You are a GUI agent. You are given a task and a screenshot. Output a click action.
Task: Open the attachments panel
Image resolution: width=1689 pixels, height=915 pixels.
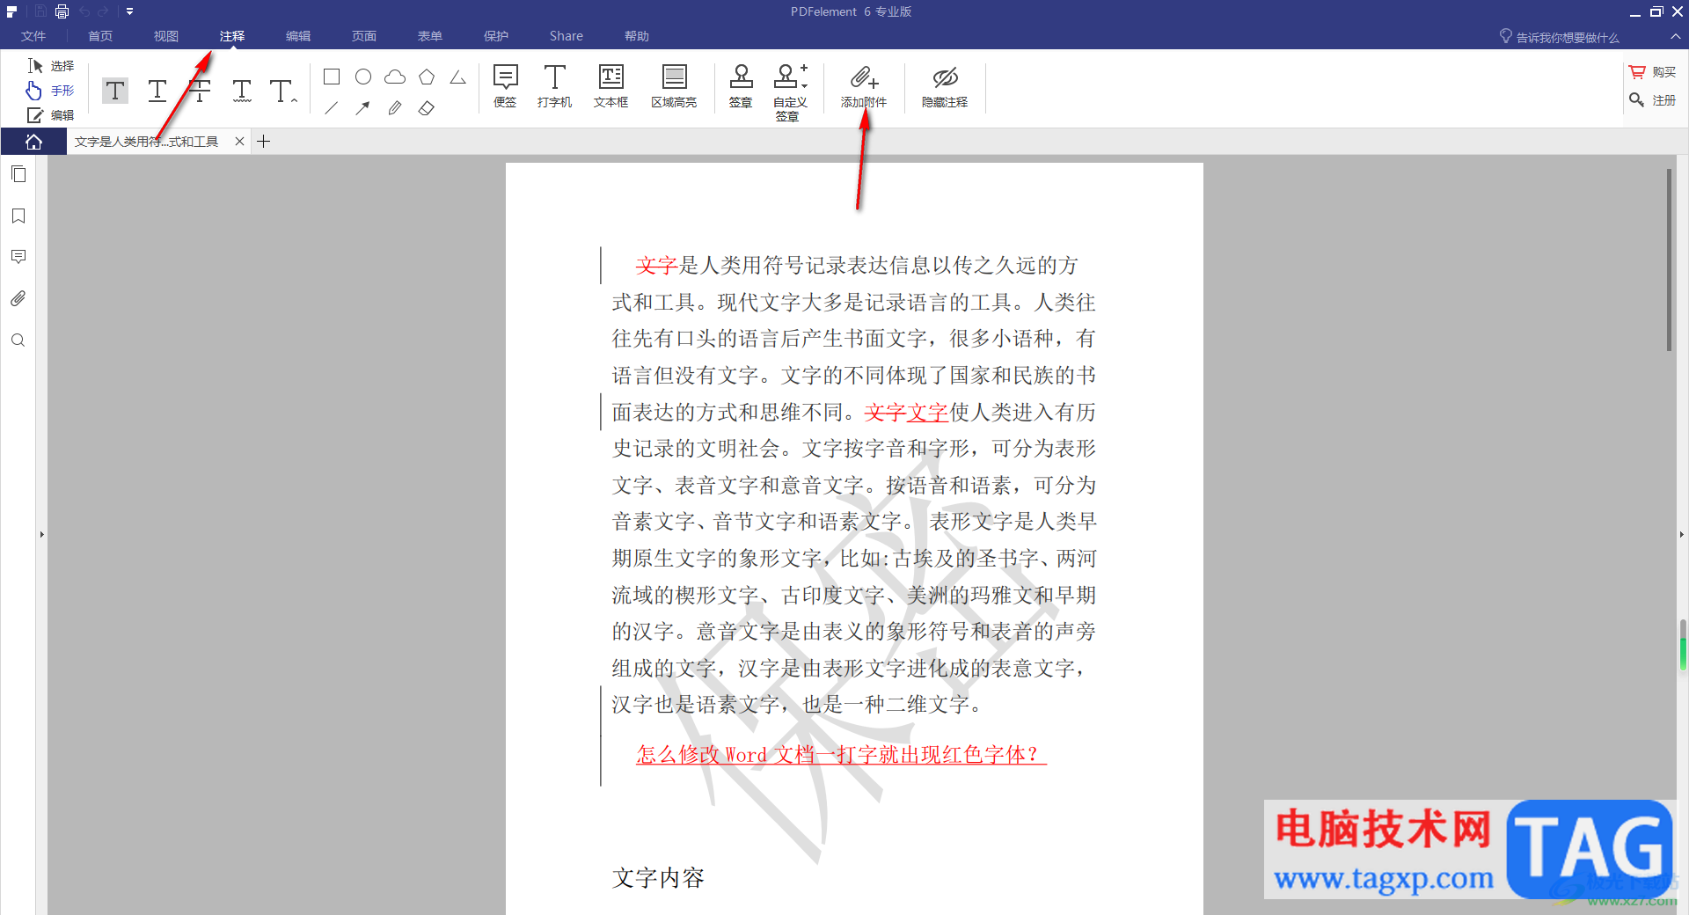pyautogui.click(x=18, y=298)
